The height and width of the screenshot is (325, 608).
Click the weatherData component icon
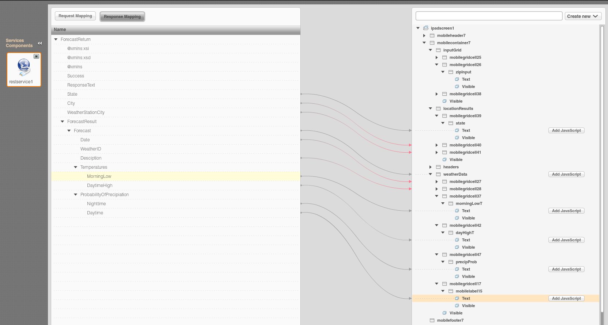tap(438, 174)
